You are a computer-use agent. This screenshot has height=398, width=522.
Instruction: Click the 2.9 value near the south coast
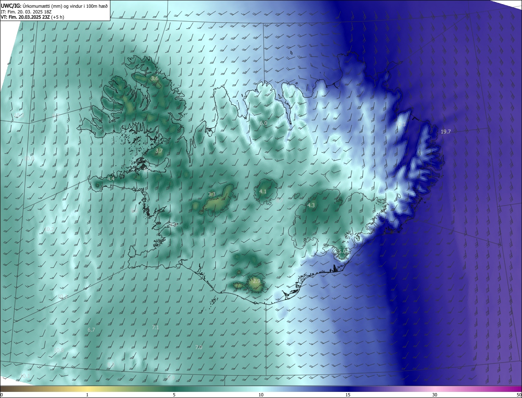256,281
